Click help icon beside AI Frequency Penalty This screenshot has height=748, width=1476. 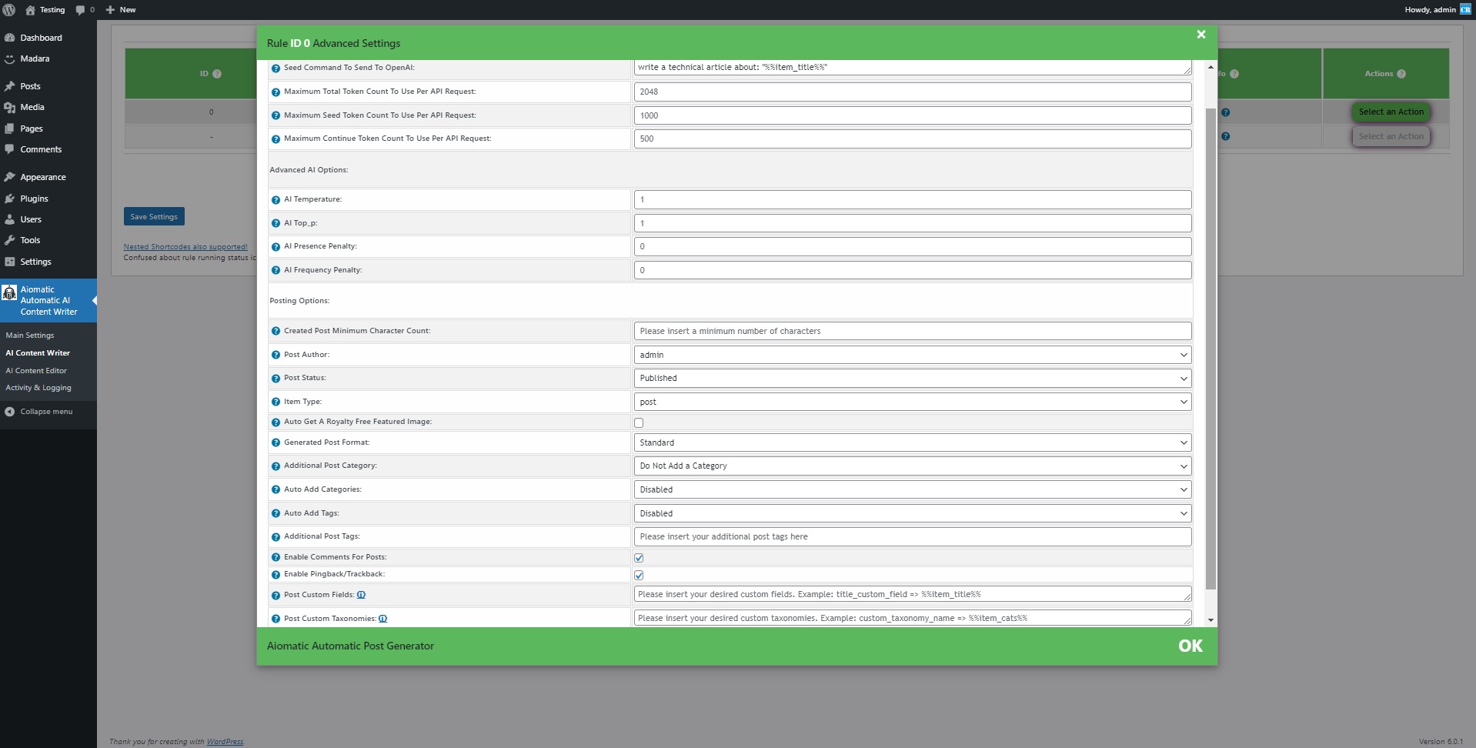pos(275,271)
